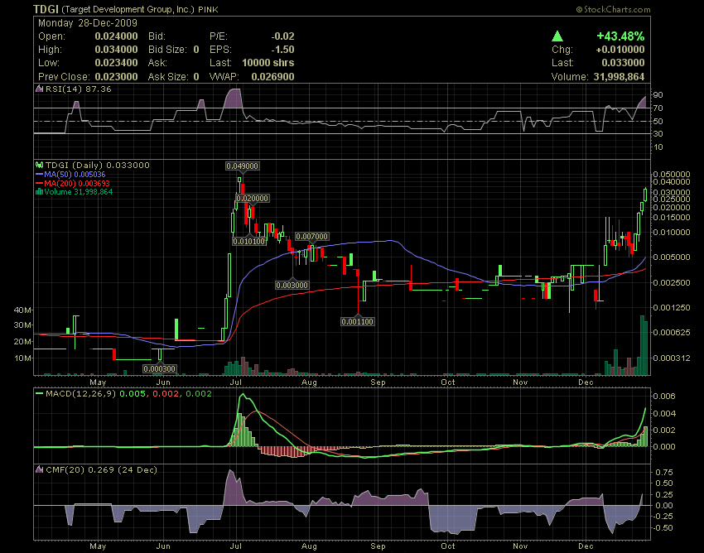Click the May label under the CMF panel
This screenshot has height=553, width=704.
[x=98, y=546]
